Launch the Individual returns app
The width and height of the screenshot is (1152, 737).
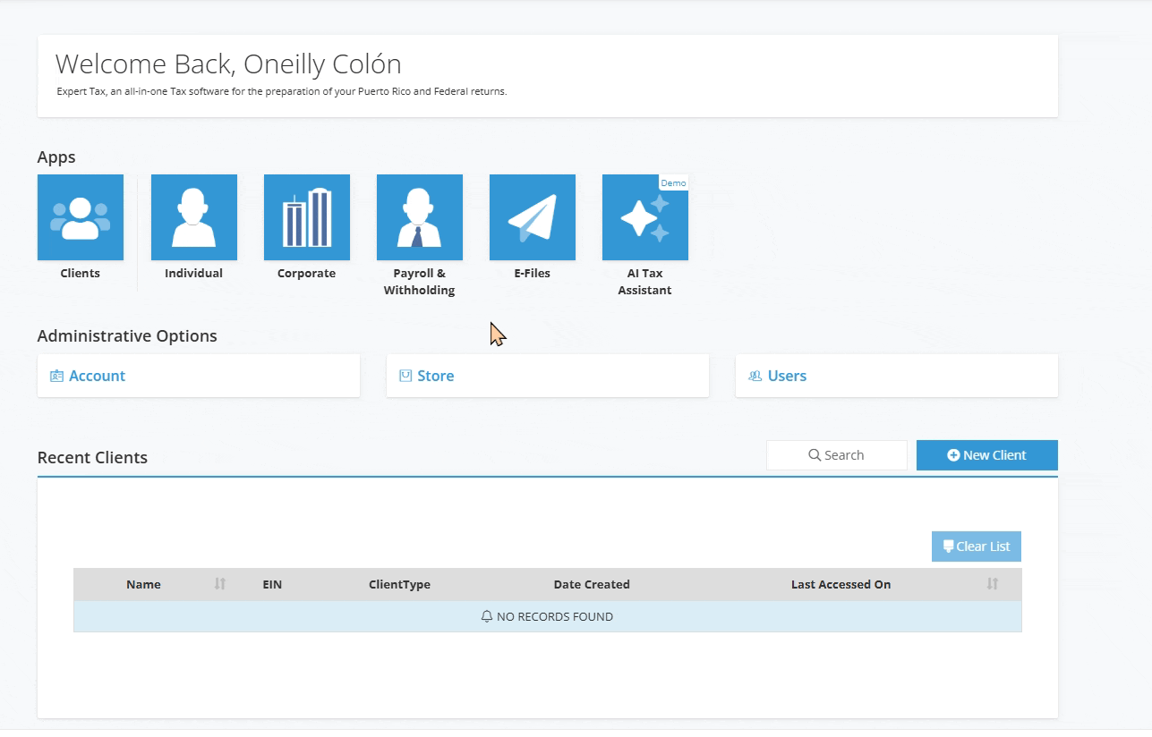(194, 217)
